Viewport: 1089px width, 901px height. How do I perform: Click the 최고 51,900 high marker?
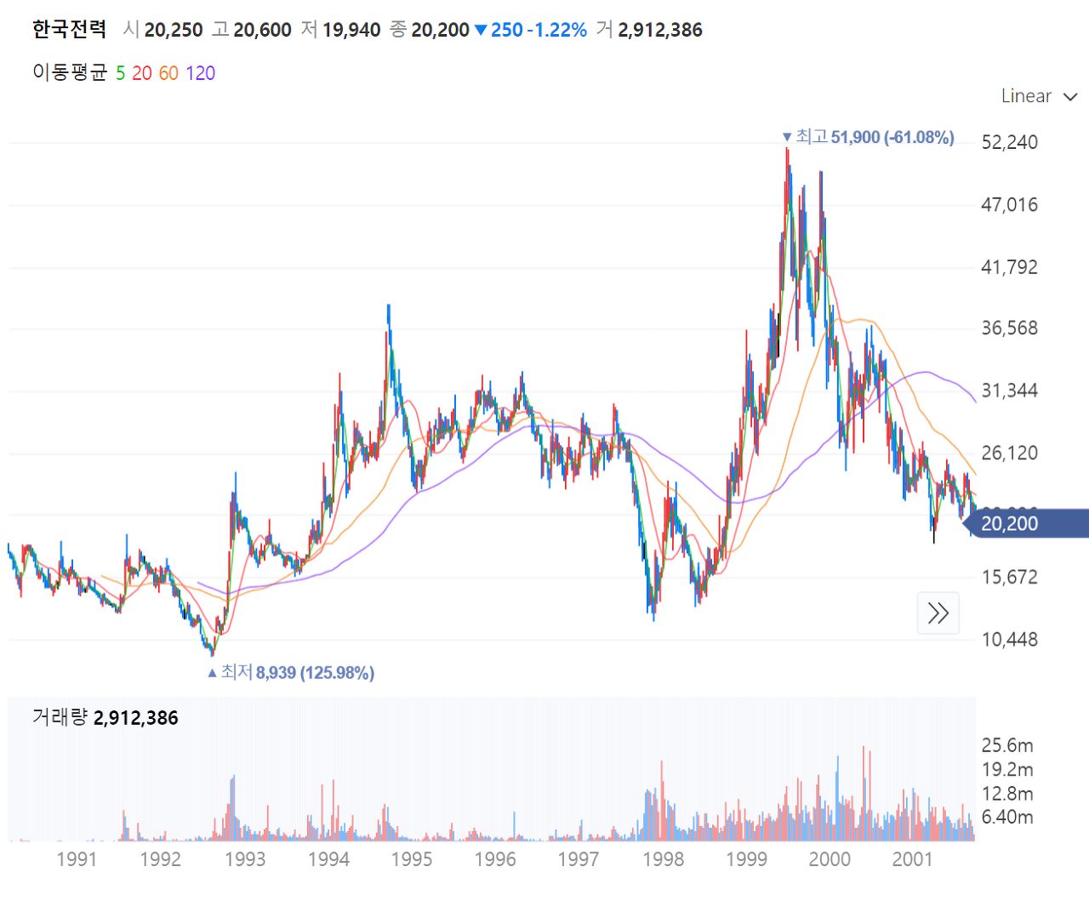click(868, 137)
